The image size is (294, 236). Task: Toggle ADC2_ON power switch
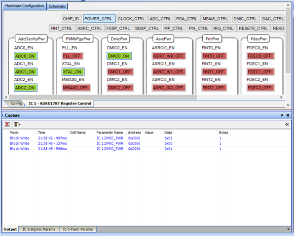pos(26,88)
